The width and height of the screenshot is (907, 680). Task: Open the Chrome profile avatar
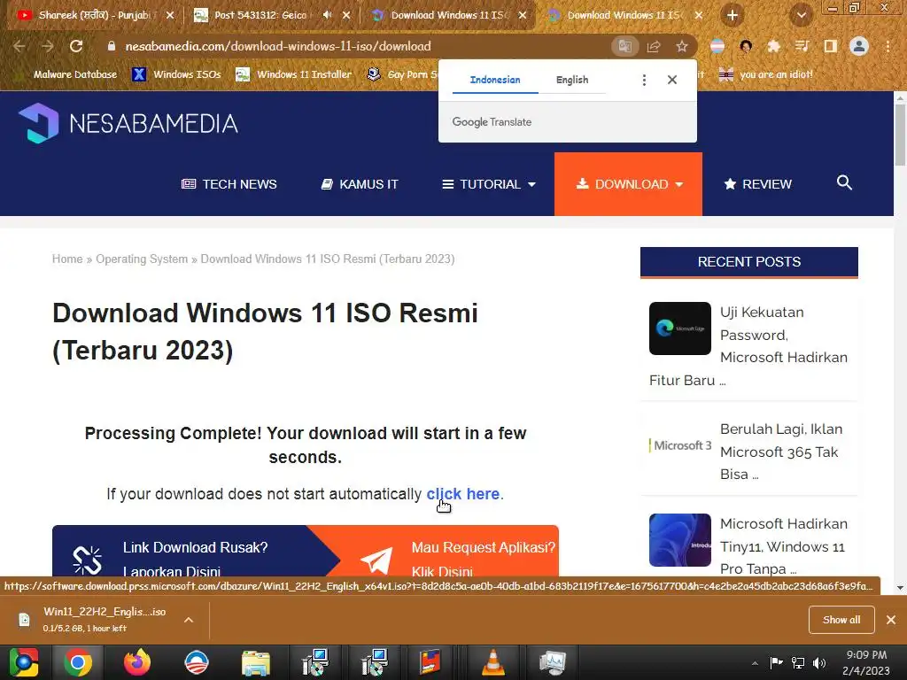[859, 46]
